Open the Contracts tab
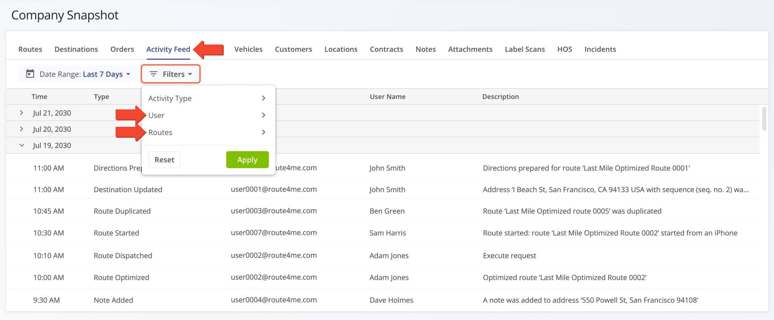Image resolution: width=774 pixels, height=320 pixels. point(386,49)
